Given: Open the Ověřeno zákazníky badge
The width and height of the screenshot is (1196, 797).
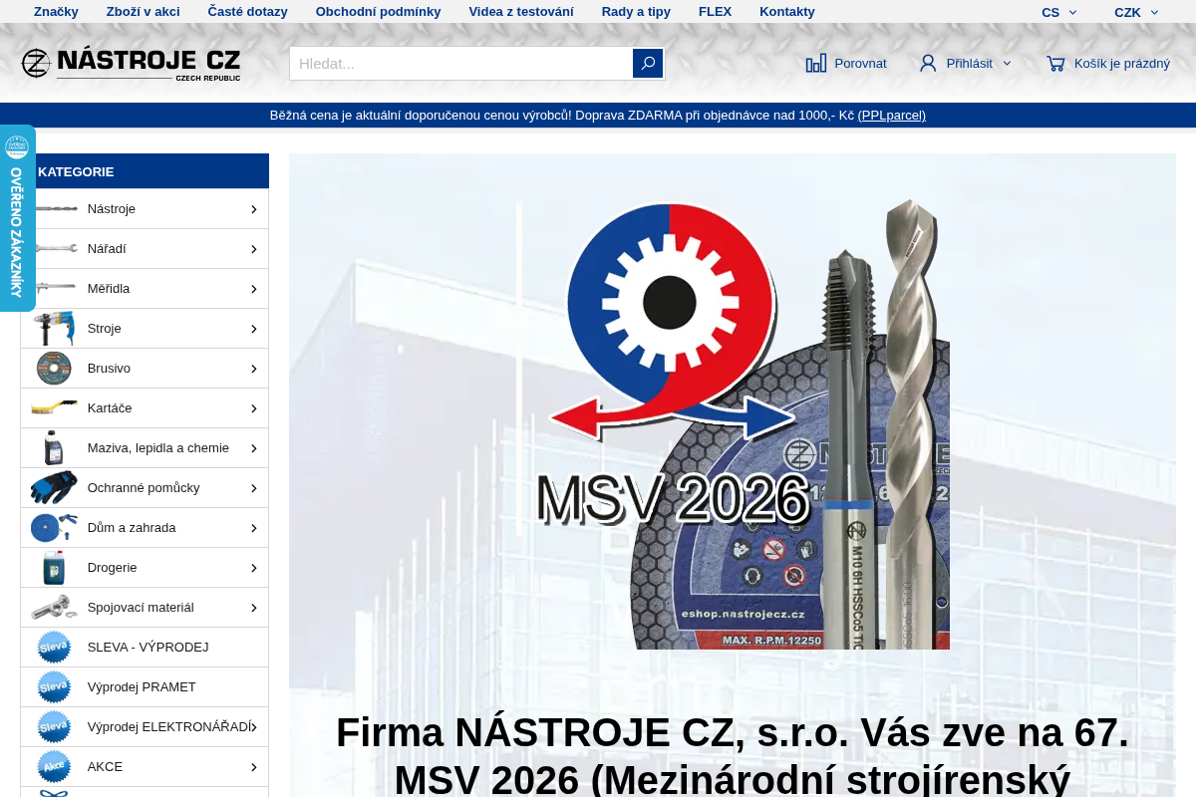Looking at the screenshot, I should 17,218.
